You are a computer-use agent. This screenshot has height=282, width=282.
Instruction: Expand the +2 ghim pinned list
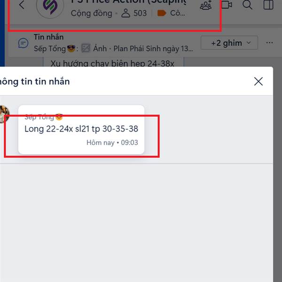pos(229,43)
